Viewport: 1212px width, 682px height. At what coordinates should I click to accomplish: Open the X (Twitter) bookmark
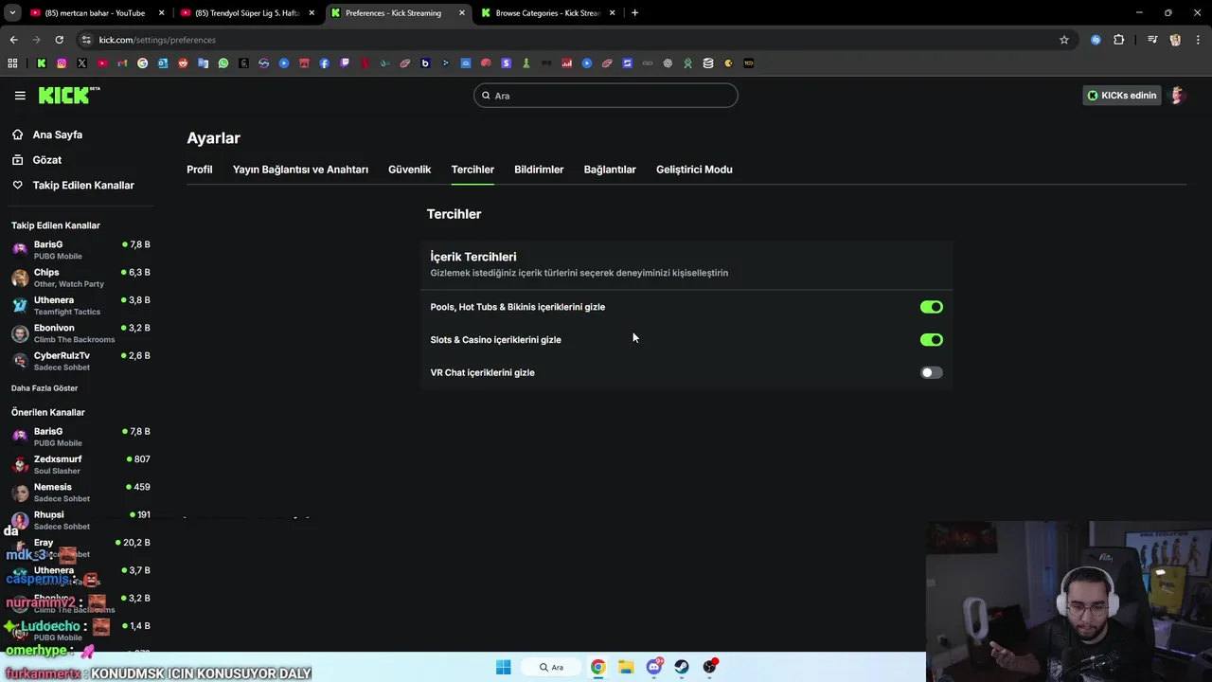pos(81,63)
